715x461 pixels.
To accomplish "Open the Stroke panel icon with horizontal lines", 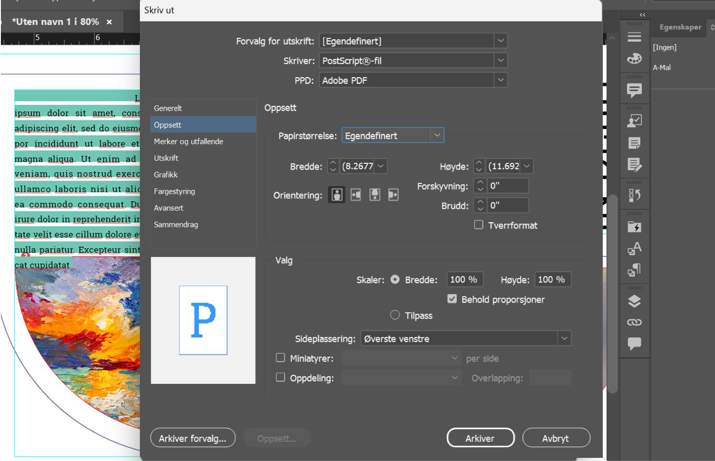I will point(634,37).
